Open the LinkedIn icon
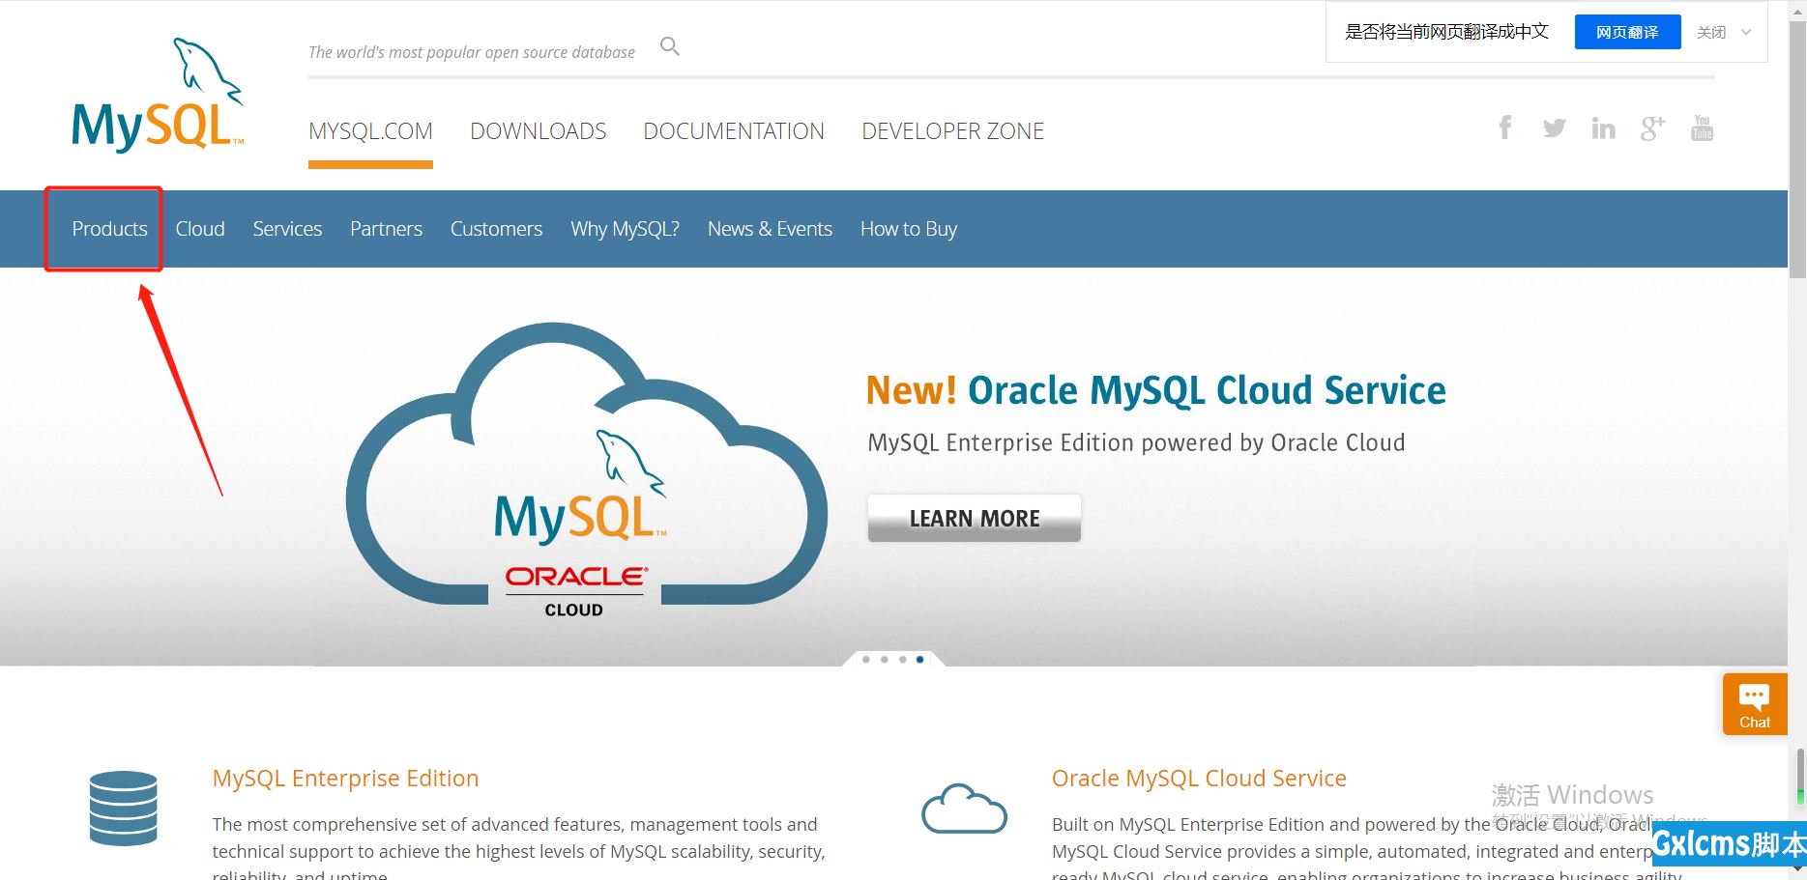The width and height of the screenshot is (1807, 880). coord(1603,128)
